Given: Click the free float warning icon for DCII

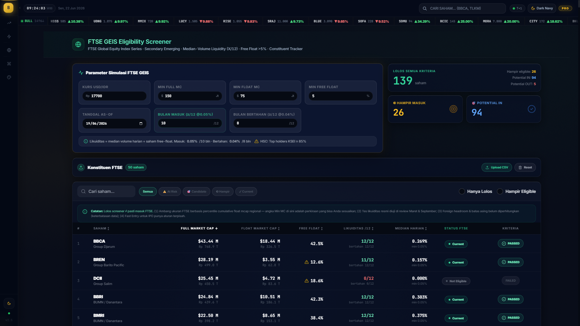Looking at the screenshot, I should pyautogui.click(x=307, y=281).
